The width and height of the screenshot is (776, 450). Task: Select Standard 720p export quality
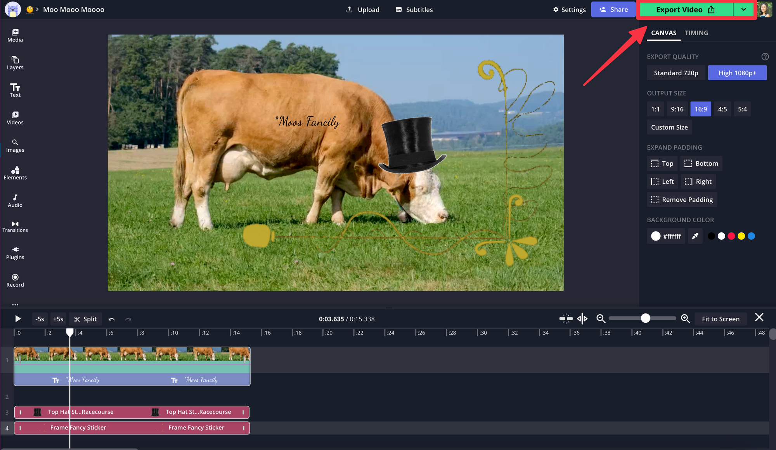tap(676, 73)
